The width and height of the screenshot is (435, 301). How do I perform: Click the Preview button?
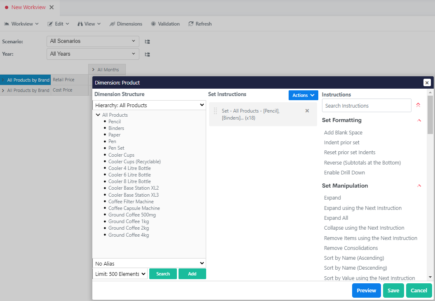click(x=366, y=290)
